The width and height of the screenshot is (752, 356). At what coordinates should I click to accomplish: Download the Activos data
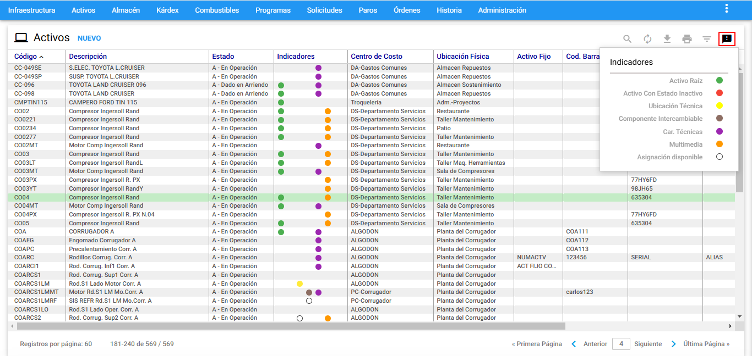667,39
